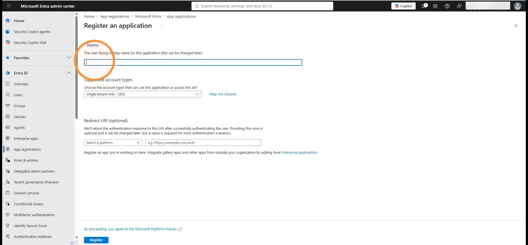Viewport: 528px width, 245px height.
Task: Click the Home breadcrumb link
Action: click(89, 16)
